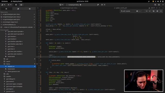Click the warning triangle diagnostics icon
This screenshot has width=165, height=93.
click(149, 8)
